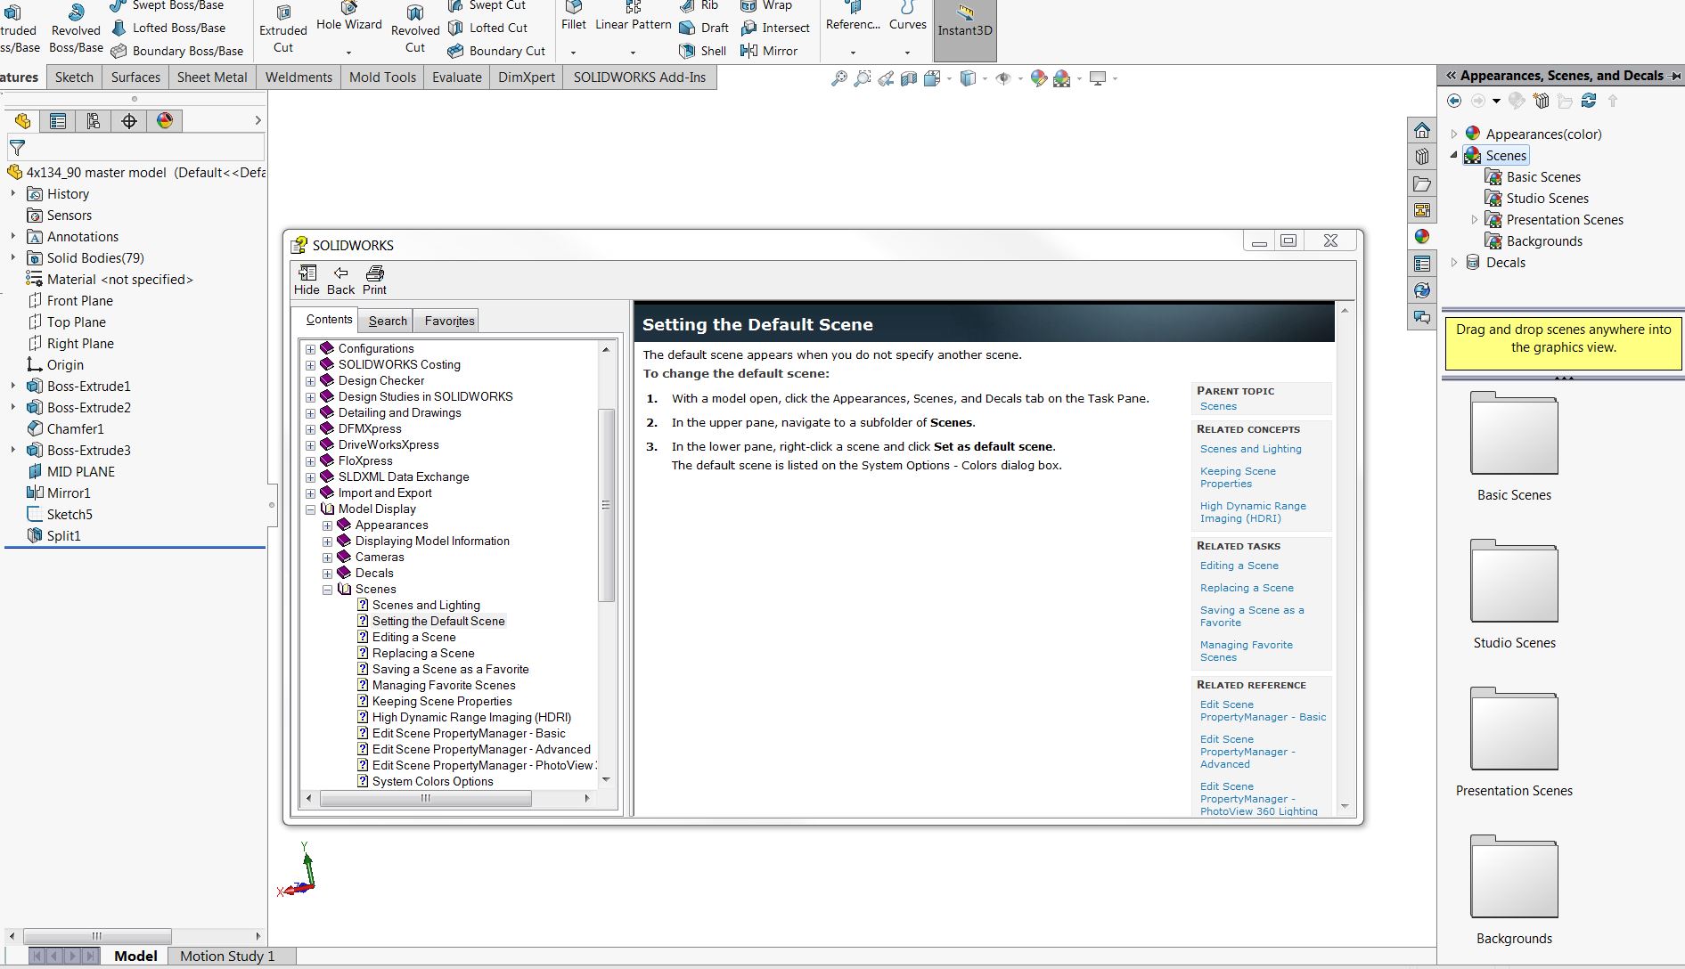Open the DisplayManager appearance tab icon
Screen dimensions: 1685x969
coord(165,121)
